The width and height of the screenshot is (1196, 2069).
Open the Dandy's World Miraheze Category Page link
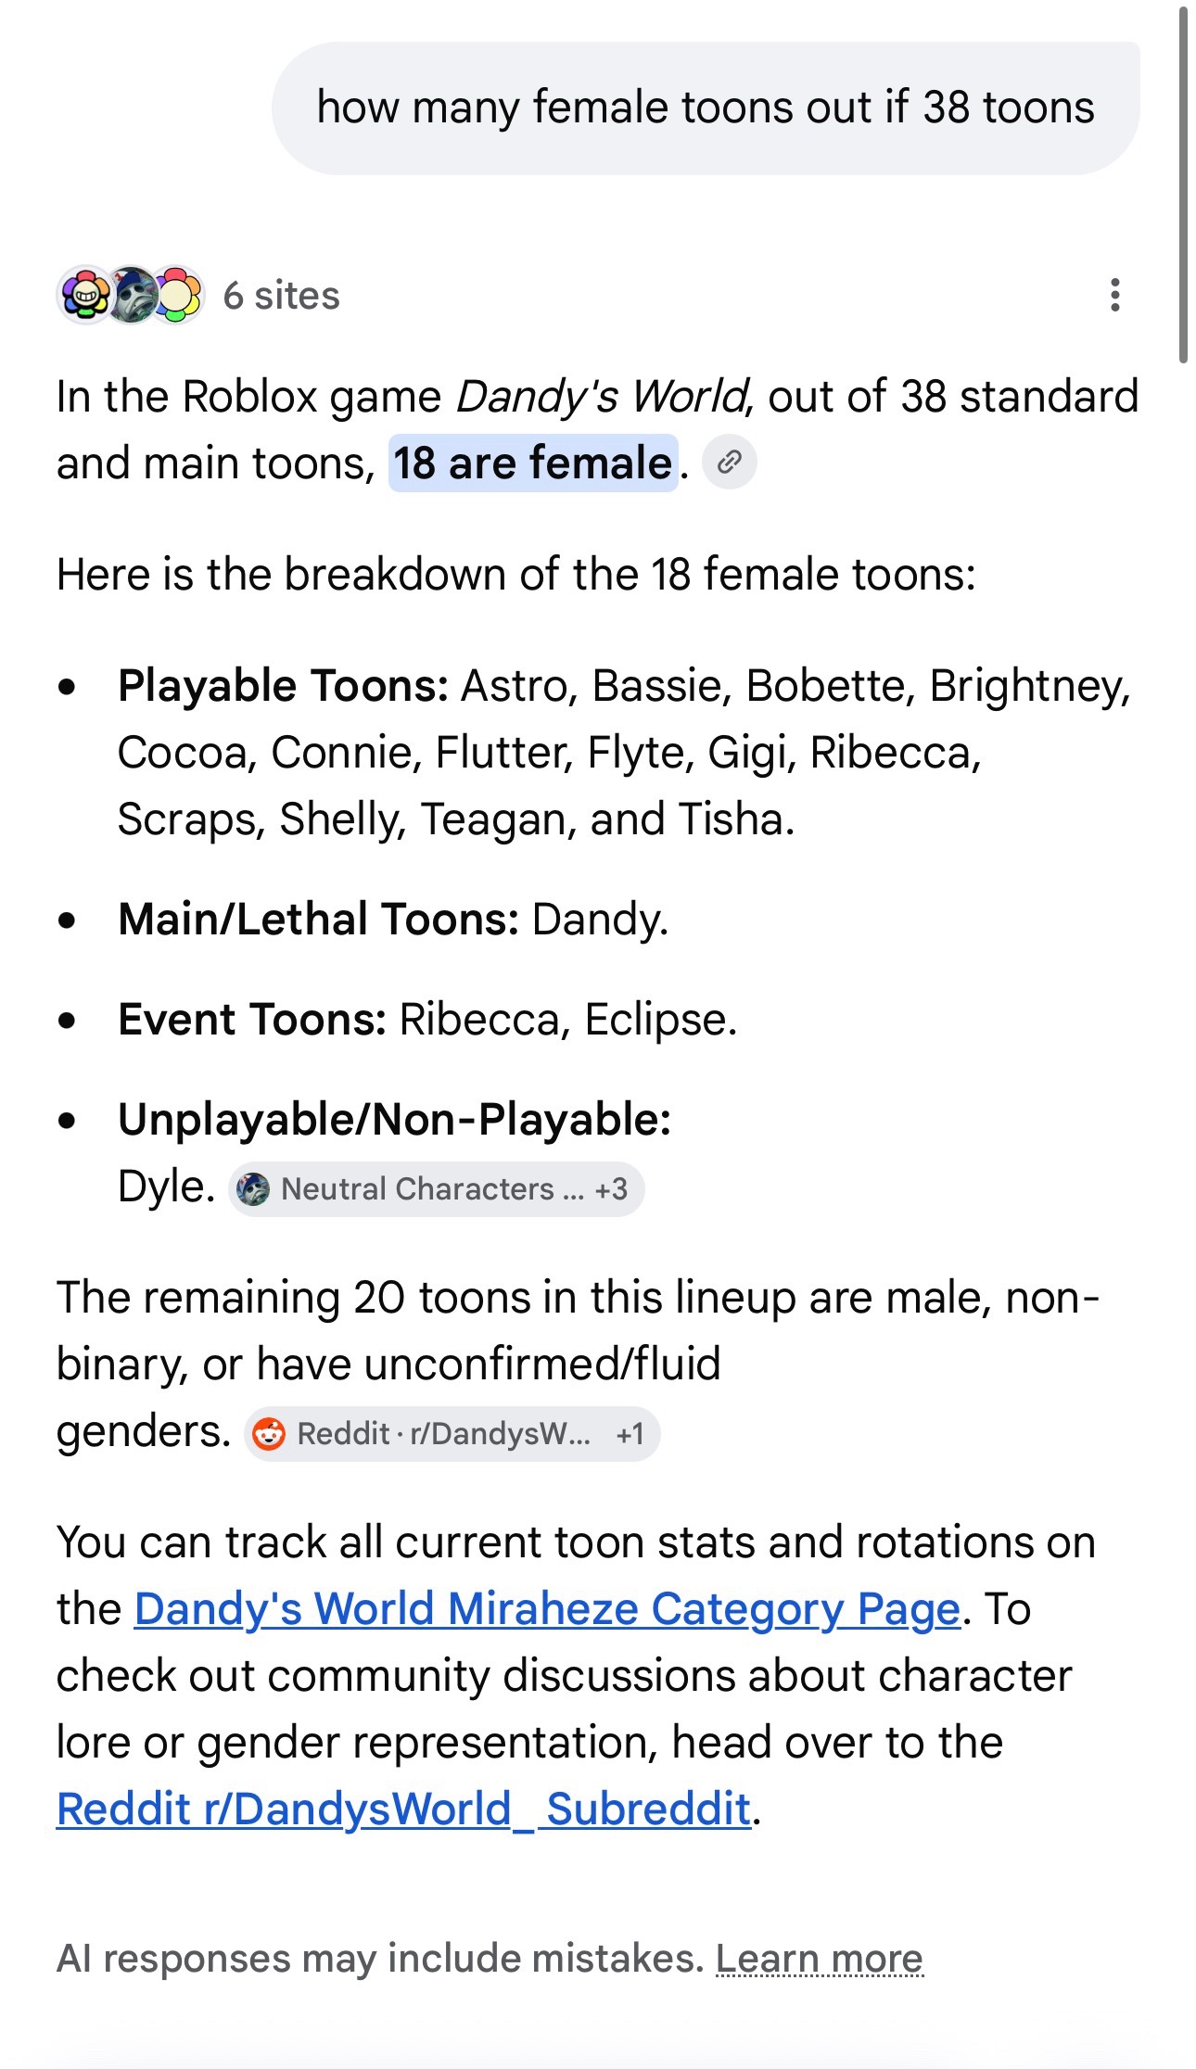tap(547, 1608)
